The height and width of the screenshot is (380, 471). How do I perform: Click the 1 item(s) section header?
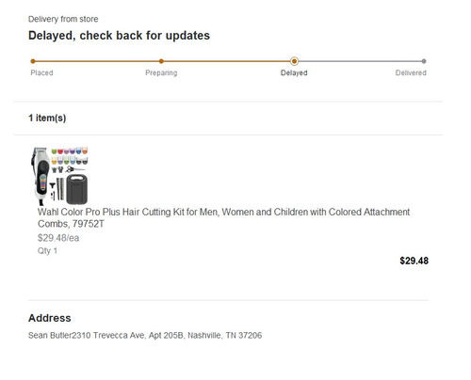coord(47,119)
